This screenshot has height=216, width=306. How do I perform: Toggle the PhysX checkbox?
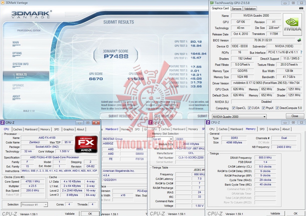[263, 108]
